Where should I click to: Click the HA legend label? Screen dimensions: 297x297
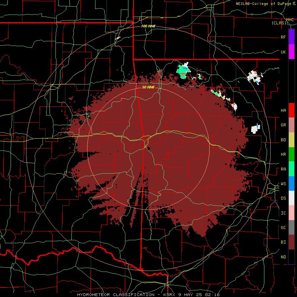tap(283, 111)
